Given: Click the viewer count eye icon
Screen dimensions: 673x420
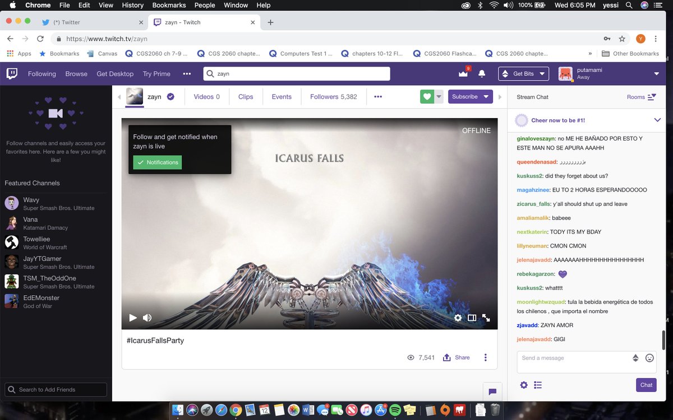Looking at the screenshot, I should point(411,357).
